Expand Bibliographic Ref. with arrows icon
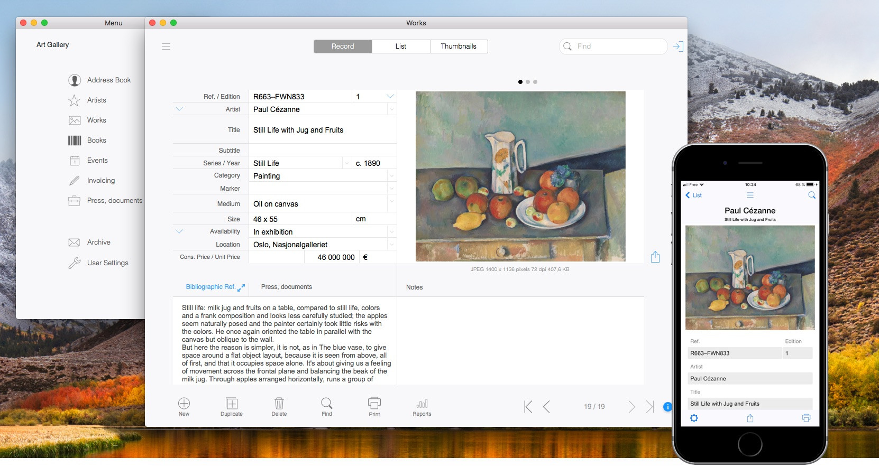The height and width of the screenshot is (467, 879). point(241,287)
